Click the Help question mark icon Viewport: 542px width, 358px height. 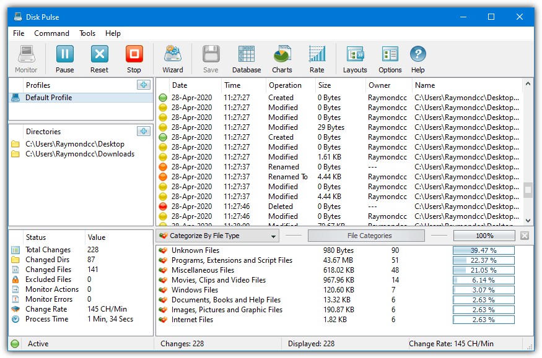[x=418, y=54]
